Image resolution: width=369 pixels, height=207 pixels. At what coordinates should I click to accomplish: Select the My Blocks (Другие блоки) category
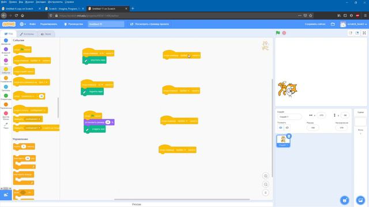click(6, 116)
